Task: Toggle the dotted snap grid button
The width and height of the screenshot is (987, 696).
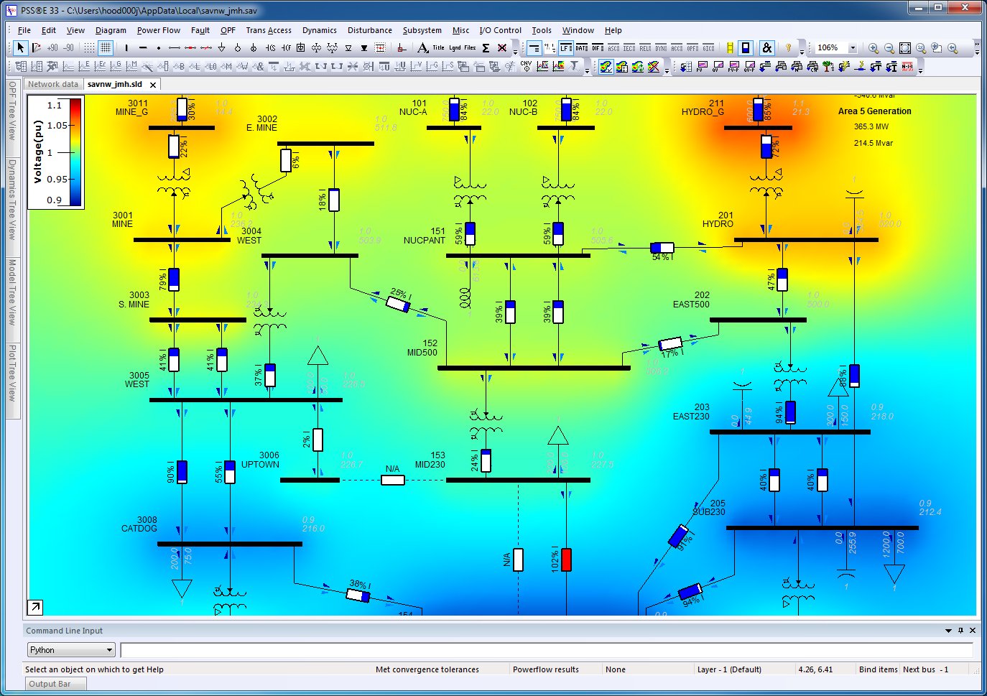Action: [x=89, y=48]
